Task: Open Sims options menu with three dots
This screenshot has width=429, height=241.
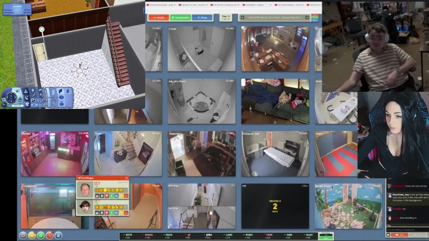Action: click(4, 105)
